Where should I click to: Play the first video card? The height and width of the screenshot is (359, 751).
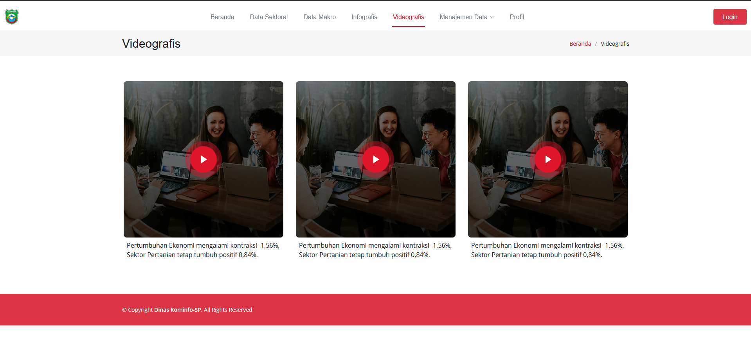point(204,159)
